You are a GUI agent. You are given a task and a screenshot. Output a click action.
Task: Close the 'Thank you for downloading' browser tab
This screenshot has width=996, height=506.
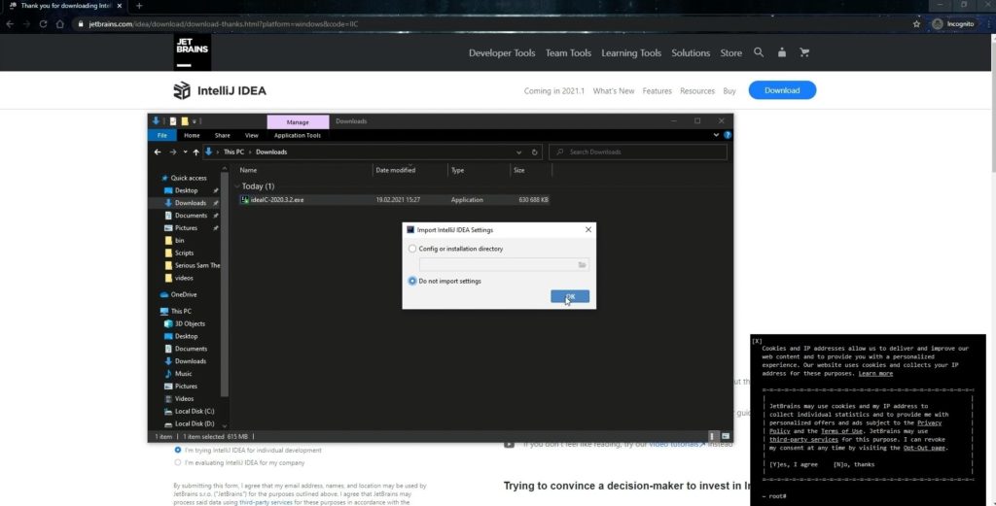[120, 6]
